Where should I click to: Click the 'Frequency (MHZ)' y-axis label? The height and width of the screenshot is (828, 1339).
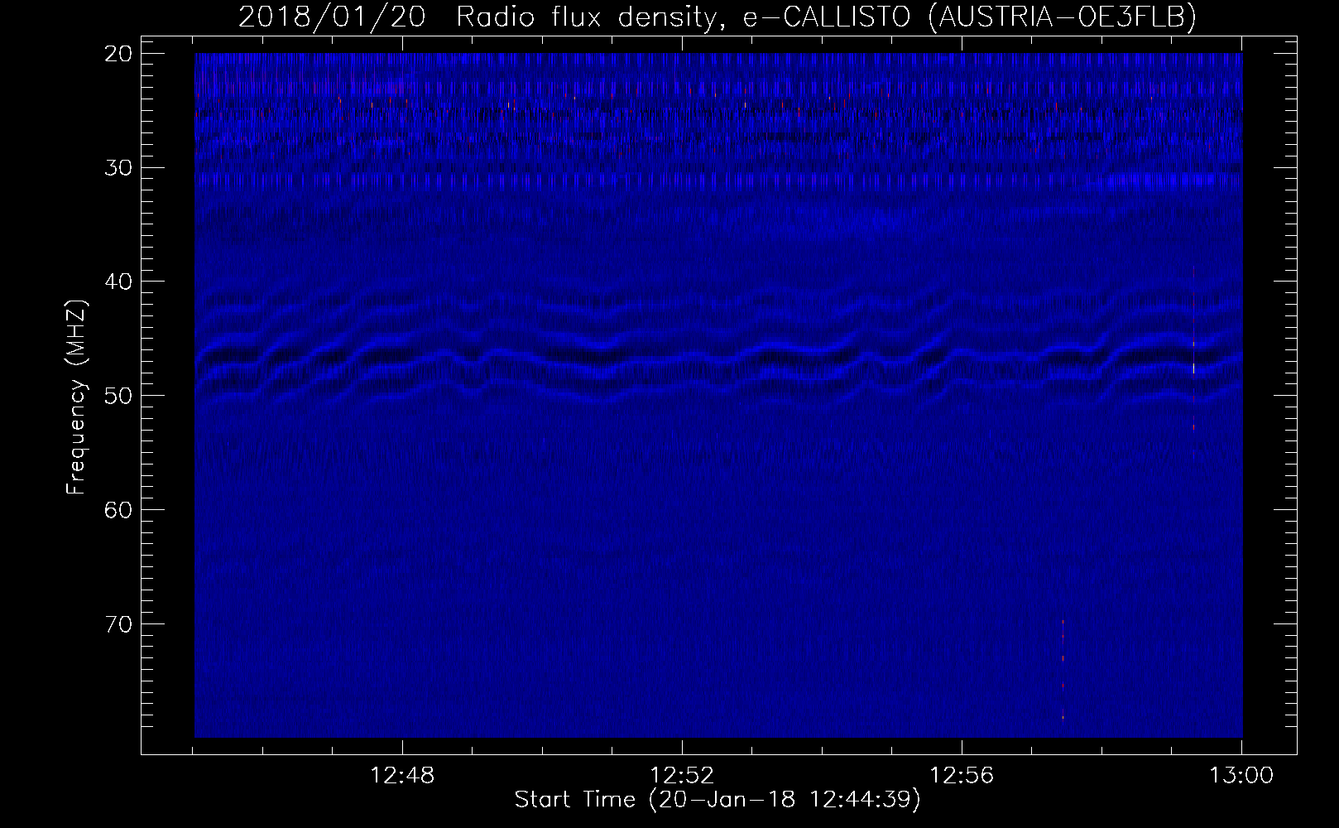76,398
